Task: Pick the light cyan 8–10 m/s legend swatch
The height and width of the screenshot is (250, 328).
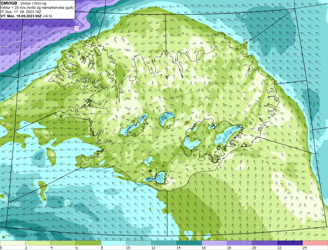Action: click(113, 243)
